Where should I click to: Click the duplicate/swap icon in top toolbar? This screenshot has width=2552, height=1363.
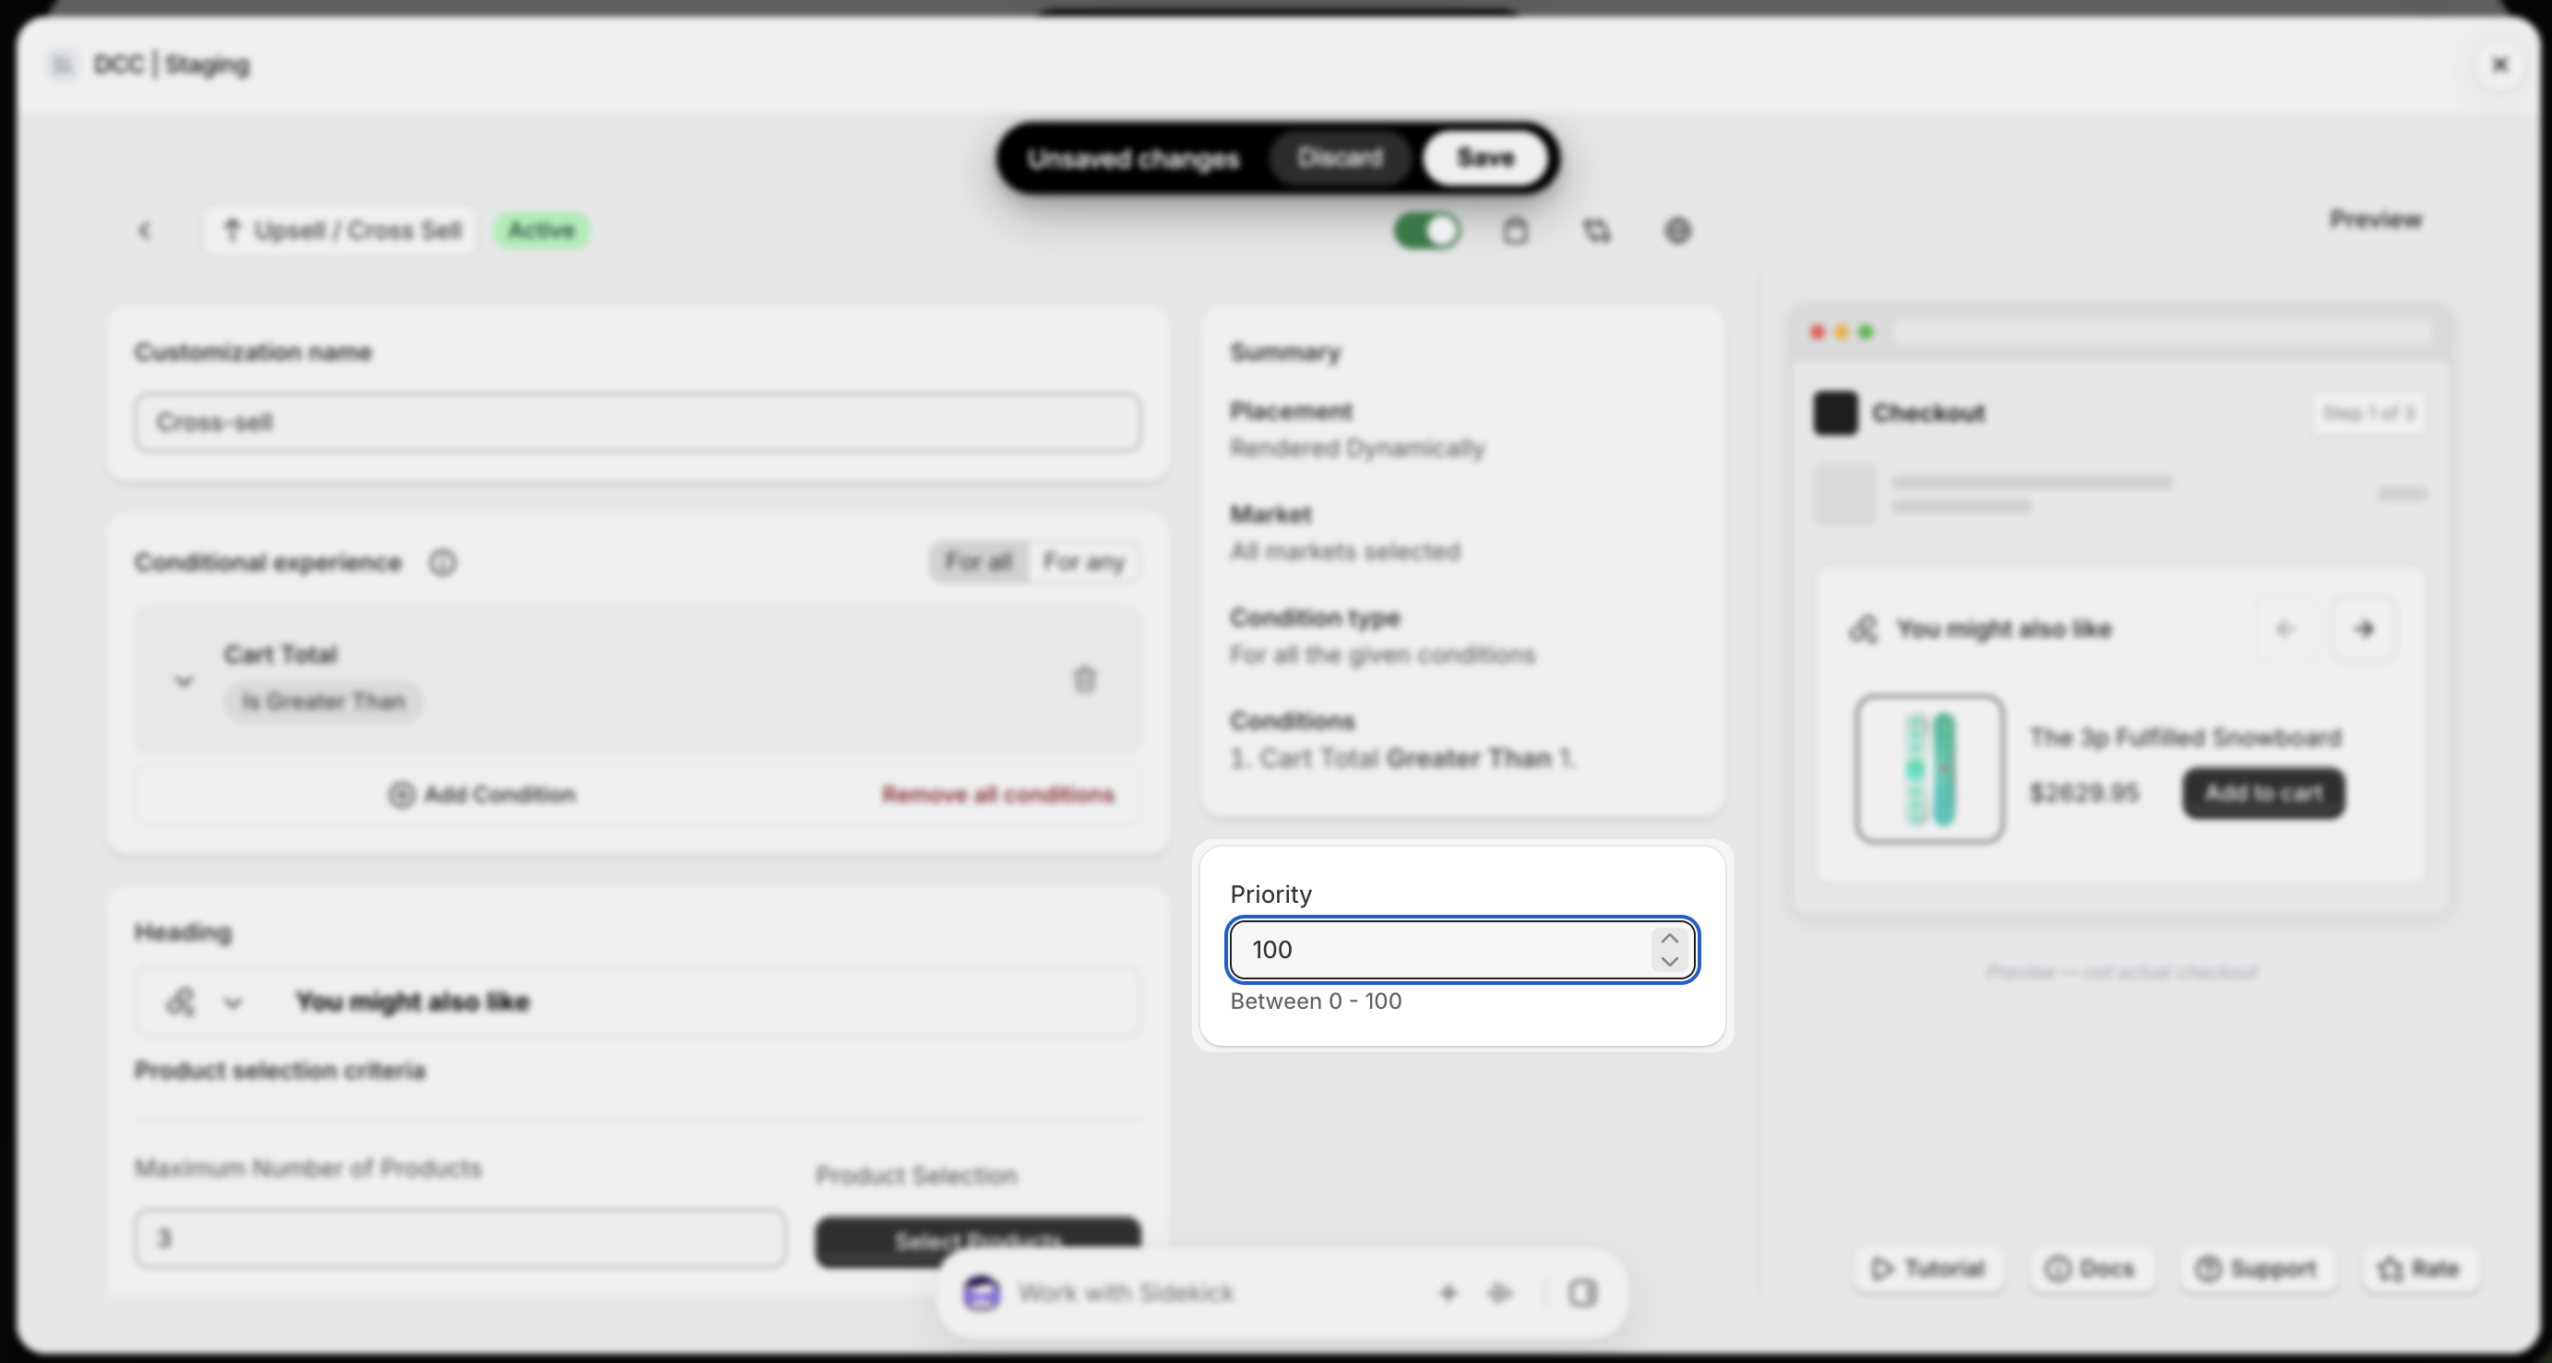1596,231
